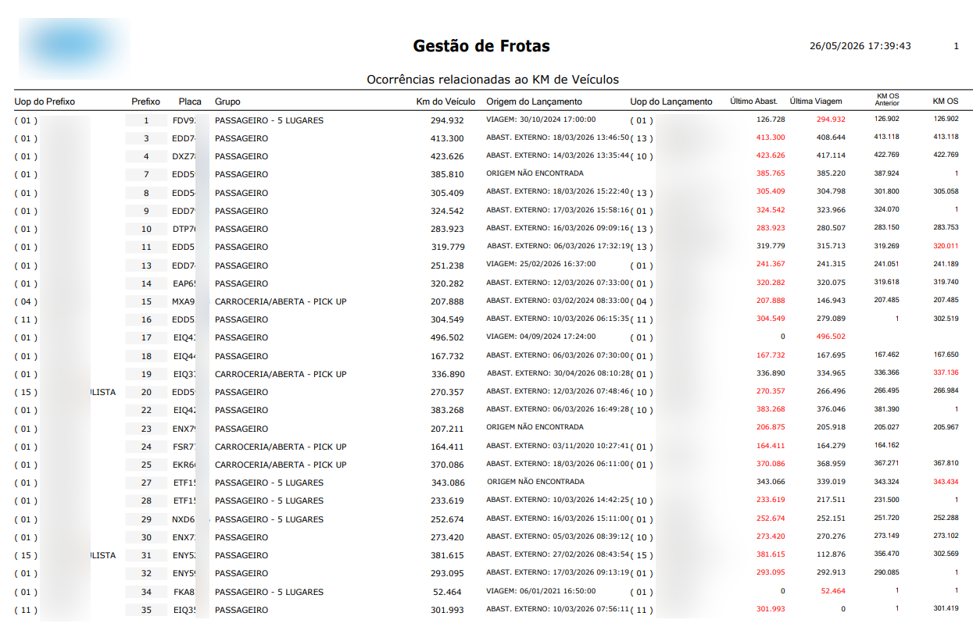The image size is (973, 634).
Task: Select the Uop do Prefixo column header
Action: pos(45,102)
